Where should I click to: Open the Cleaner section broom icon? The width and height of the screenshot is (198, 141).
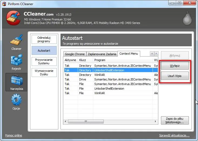(x=16, y=40)
